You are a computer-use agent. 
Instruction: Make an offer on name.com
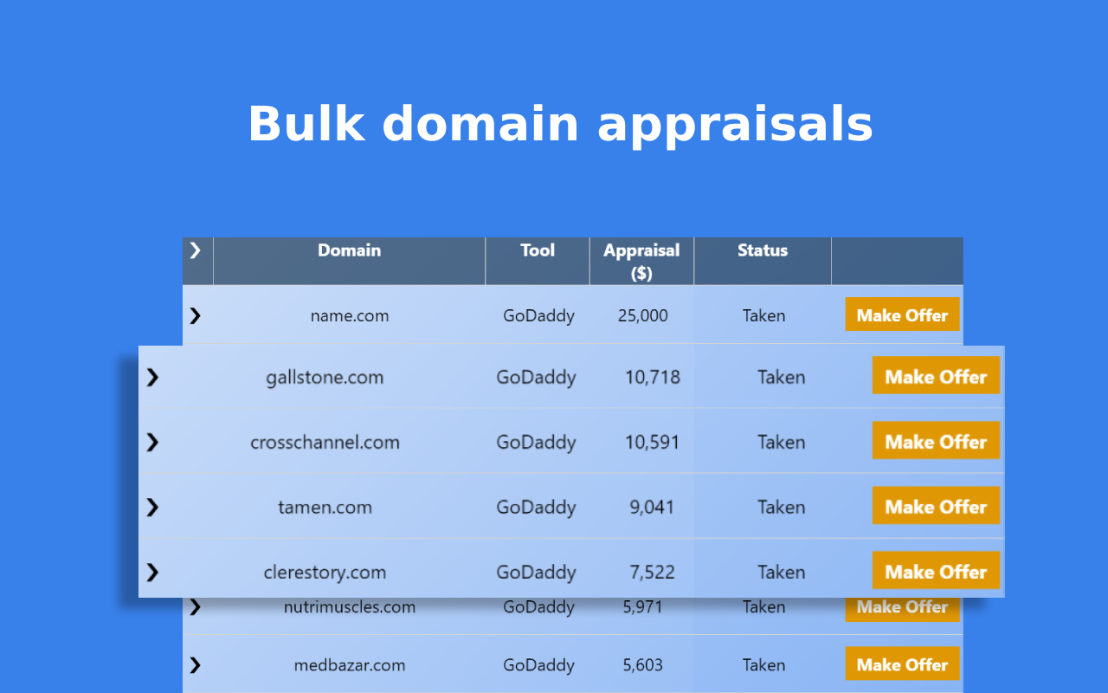902,315
